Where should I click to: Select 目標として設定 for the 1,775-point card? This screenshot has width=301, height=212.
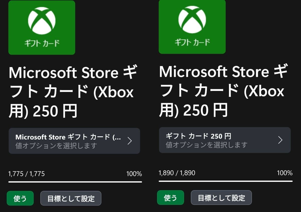71,198
